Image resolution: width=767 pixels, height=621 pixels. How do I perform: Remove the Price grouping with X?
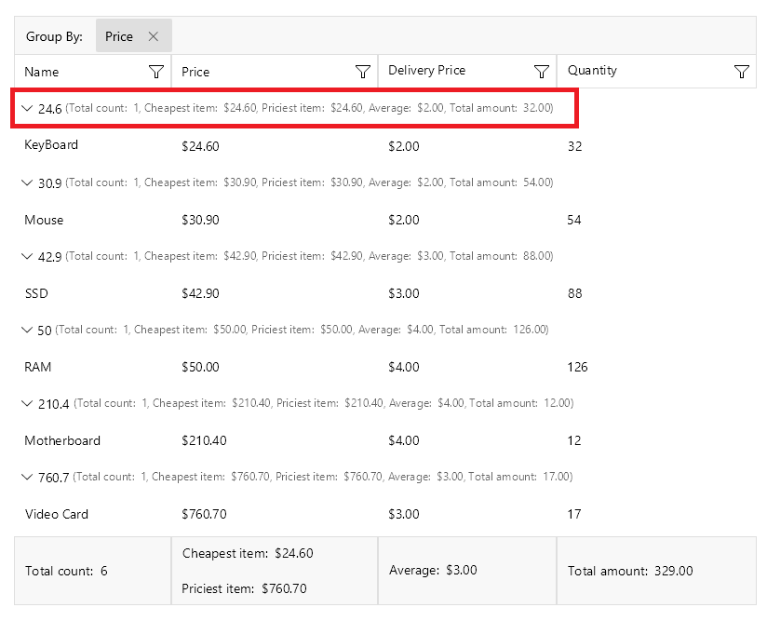(x=154, y=37)
